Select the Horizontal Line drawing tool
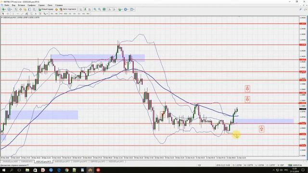Image resolution: width=308 pixels, height=173 pixels. [18, 13]
